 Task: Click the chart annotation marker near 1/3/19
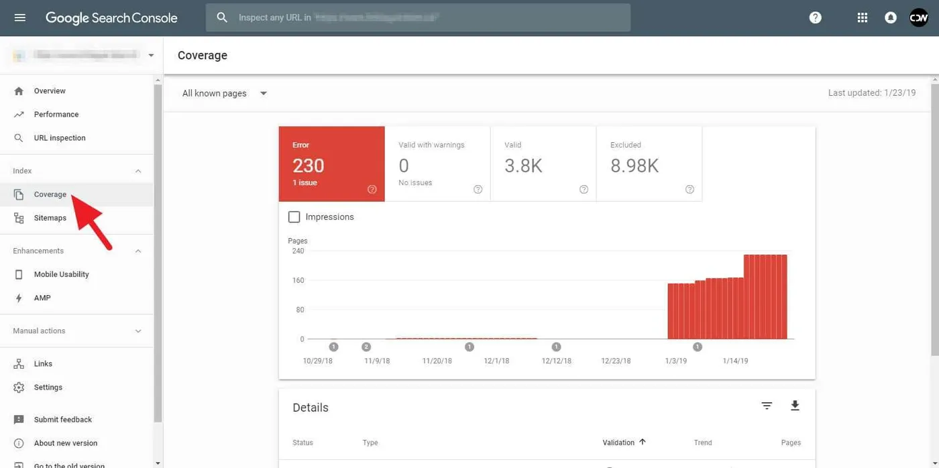(698, 347)
